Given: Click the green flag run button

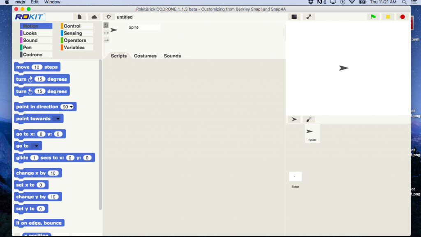Looking at the screenshot, I should [x=373, y=17].
